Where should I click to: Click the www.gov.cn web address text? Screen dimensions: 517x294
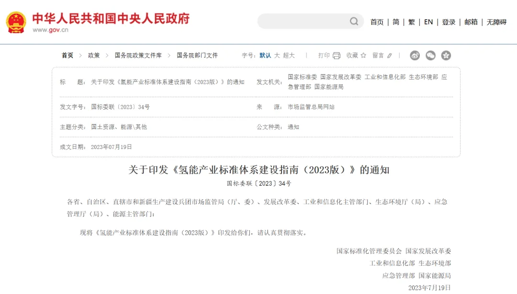[x=50, y=30]
